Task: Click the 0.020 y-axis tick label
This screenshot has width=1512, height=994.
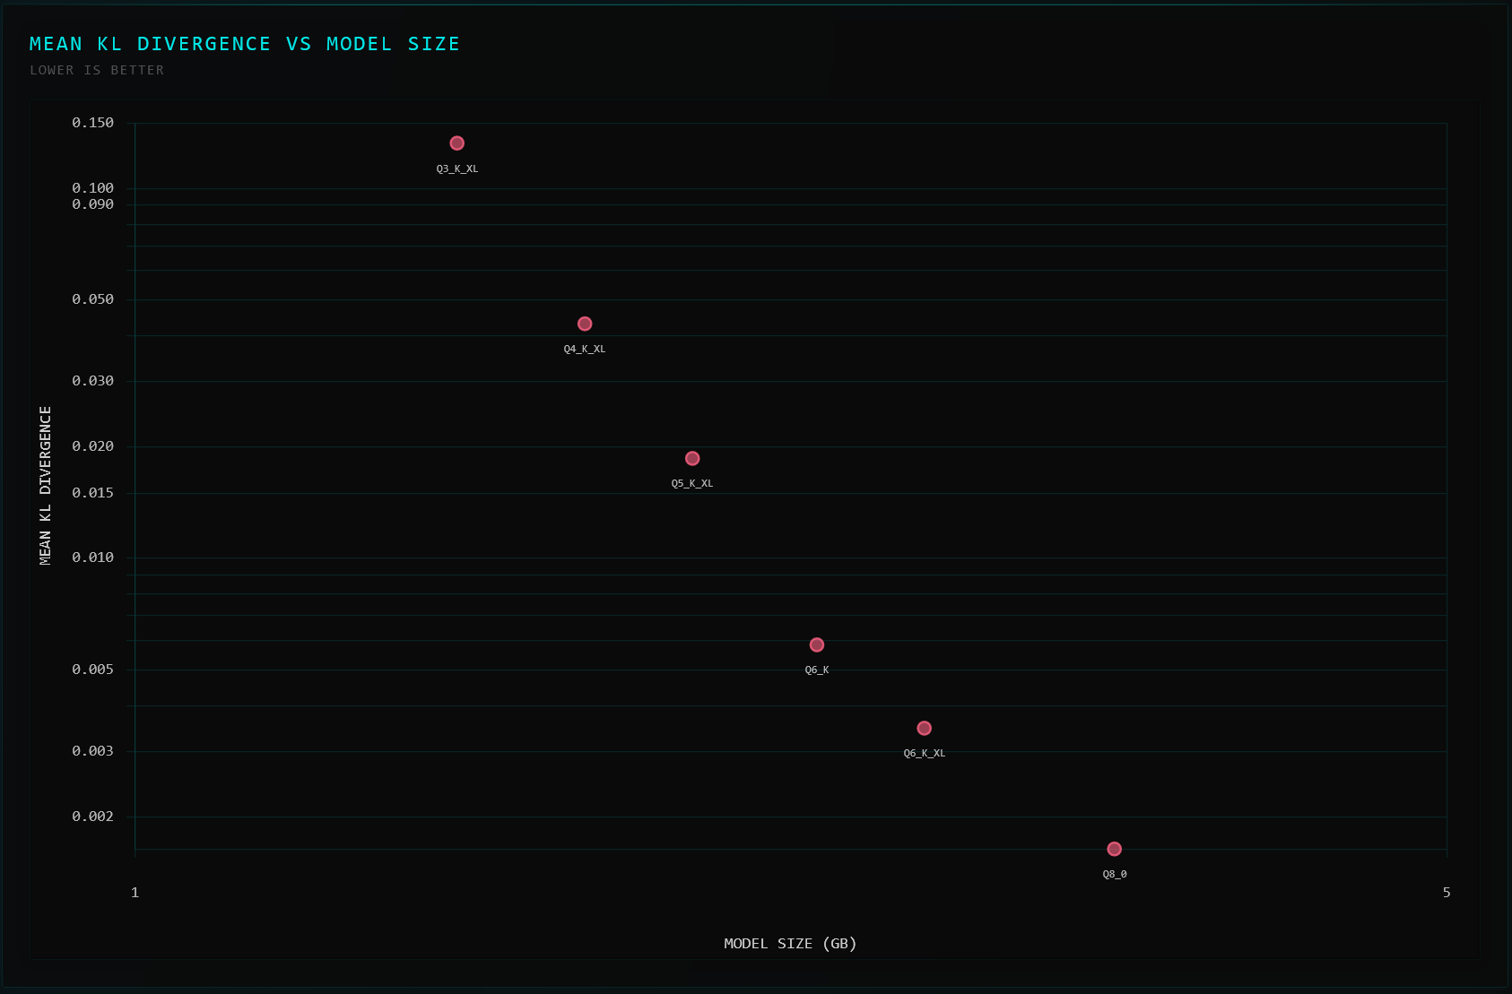Action: pos(93,446)
